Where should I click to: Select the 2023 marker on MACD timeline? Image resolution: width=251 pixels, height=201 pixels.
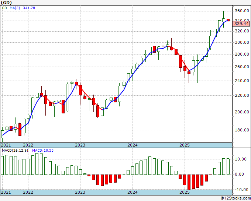[80, 192]
